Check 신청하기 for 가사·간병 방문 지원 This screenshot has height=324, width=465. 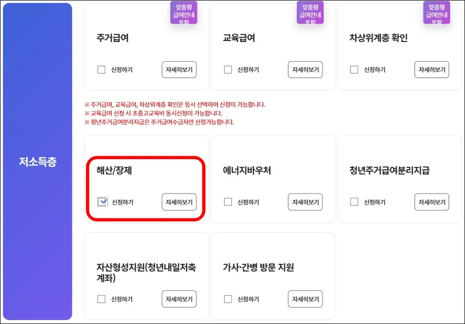pyautogui.click(x=228, y=299)
